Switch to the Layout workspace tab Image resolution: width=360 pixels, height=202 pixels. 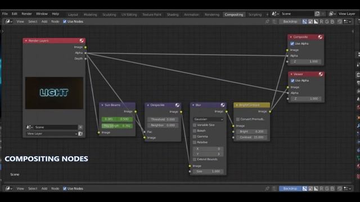pyautogui.click(x=73, y=15)
